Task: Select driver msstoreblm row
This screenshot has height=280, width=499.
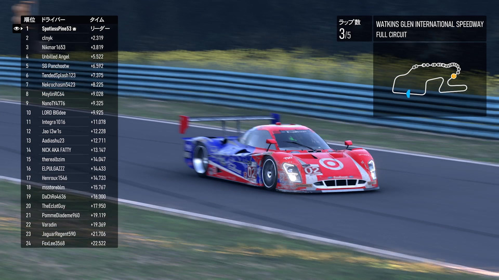Action: (x=69, y=187)
